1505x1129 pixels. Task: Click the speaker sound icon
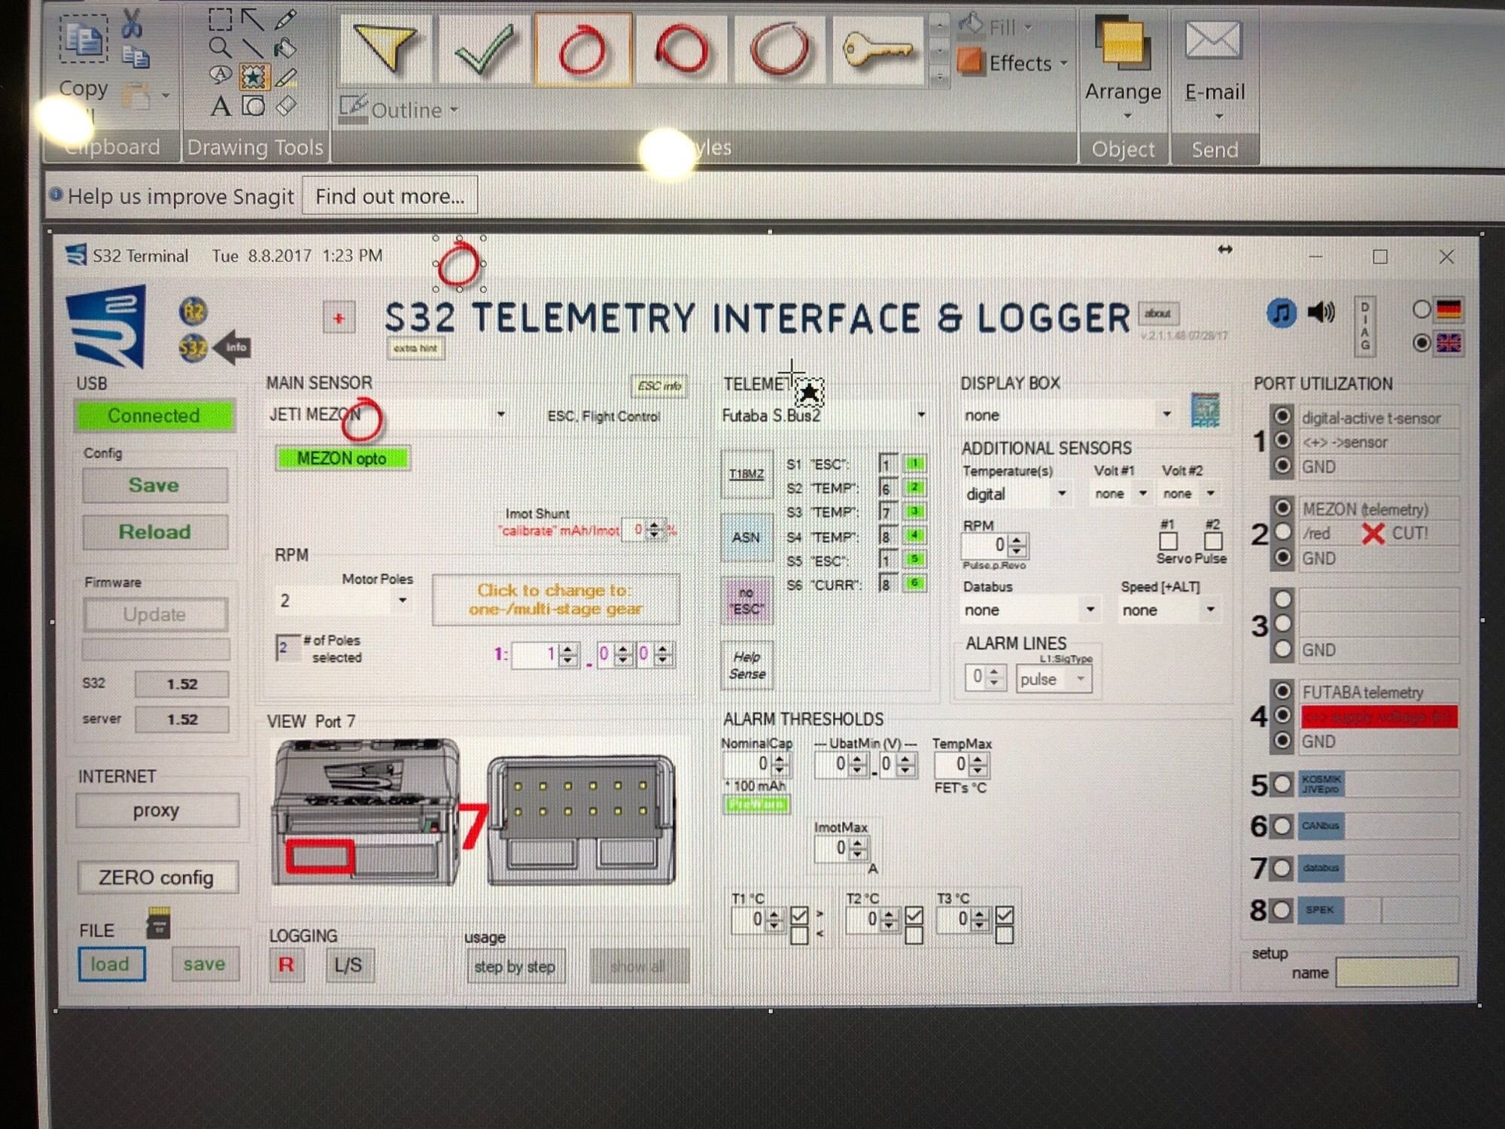tap(1321, 312)
